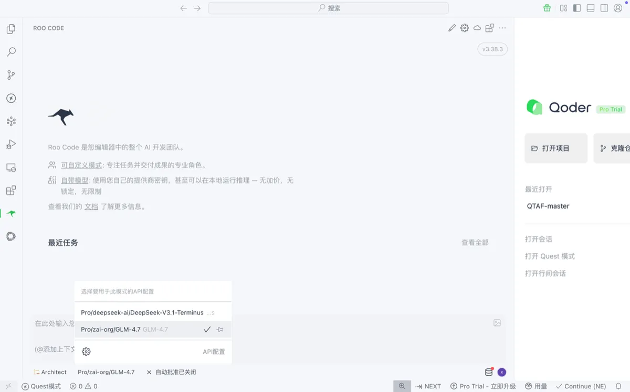The height and width of the screenshot is (392, 630).
Task: Open the Extensions view
Action: [x=11, y=190]
